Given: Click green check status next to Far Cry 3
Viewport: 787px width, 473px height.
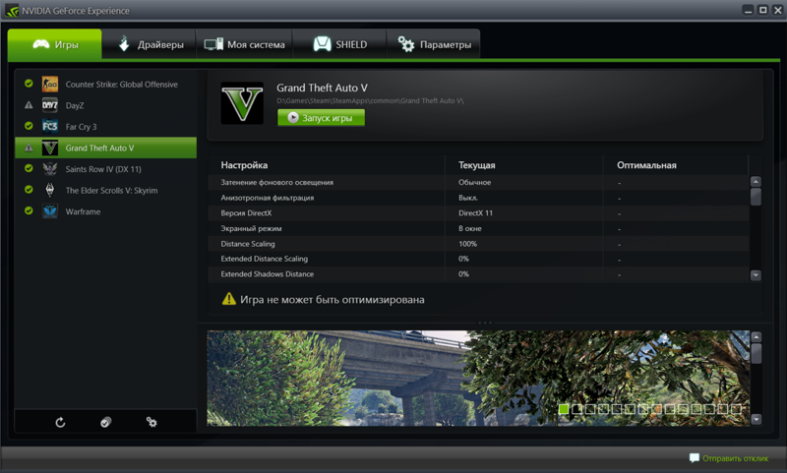Looking at the screenshot, I should click(x=29, y=126).
